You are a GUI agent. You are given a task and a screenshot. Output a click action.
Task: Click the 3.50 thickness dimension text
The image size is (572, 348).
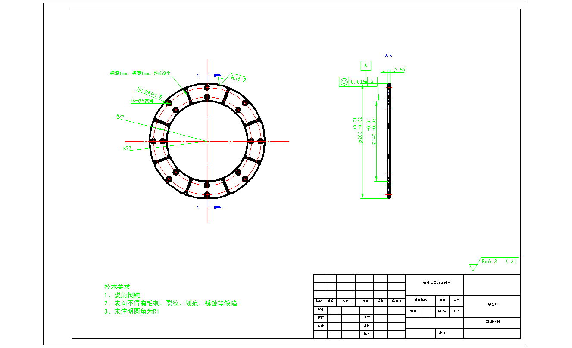(400, 70)
